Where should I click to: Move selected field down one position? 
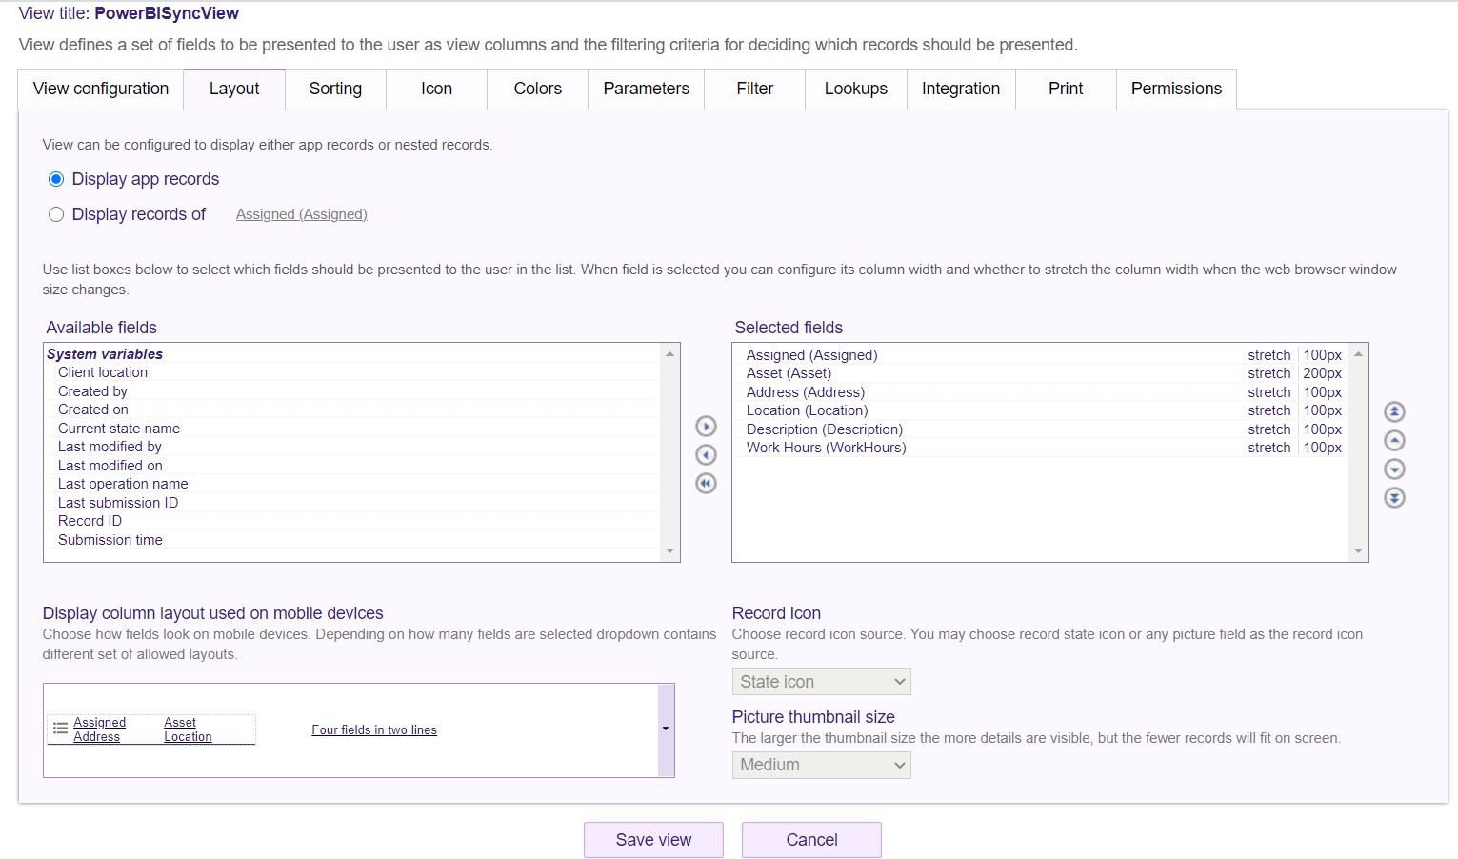coord(1394,469)
